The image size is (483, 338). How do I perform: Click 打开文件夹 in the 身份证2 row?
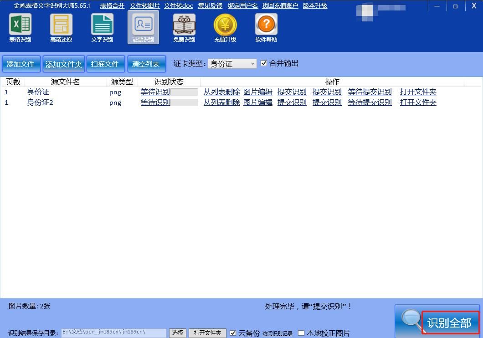pos(418,102)
